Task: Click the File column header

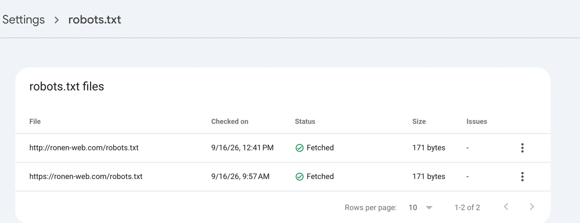Action: (35, 121)
